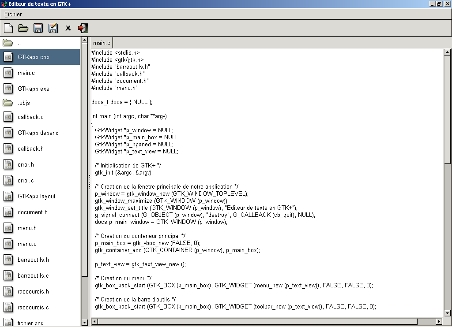
Task: Create a new document with toolbar icon
Action: [8, 28]
